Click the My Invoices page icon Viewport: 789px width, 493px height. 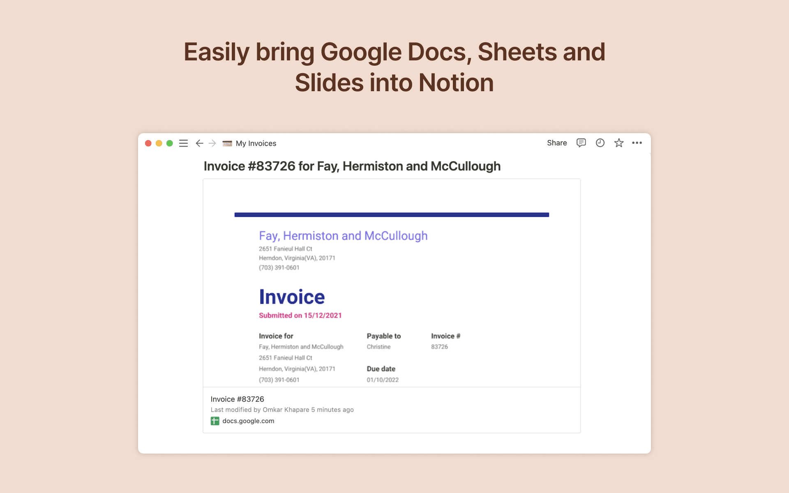point(227,143)
